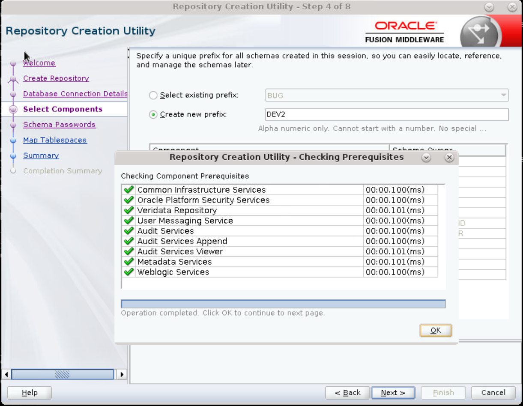523x406 pixels.
Task: Click the Oracle Fusion Middleware logo
Action: [405, 32]
